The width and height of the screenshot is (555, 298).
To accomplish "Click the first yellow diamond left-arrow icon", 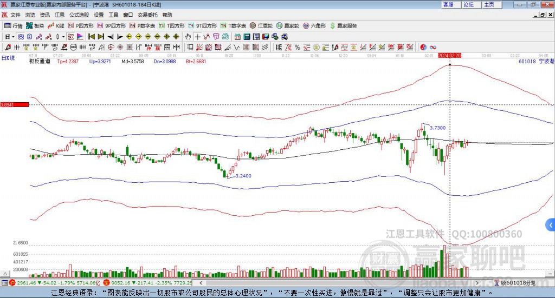I will [129, 37].
